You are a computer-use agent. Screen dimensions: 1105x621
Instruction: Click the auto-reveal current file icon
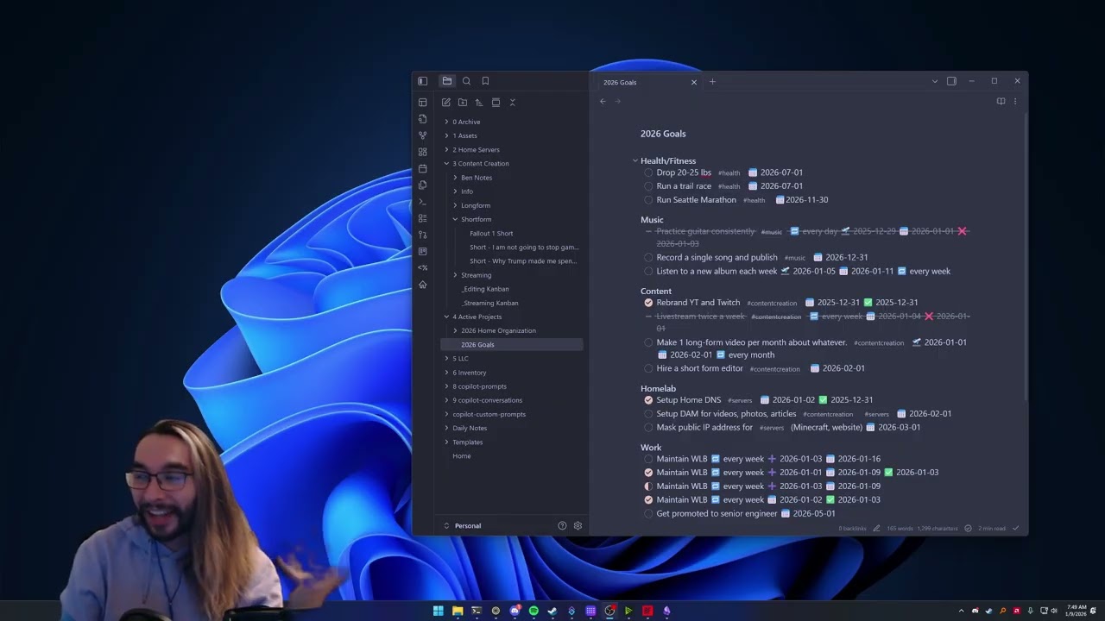click(x=496, y=103)
